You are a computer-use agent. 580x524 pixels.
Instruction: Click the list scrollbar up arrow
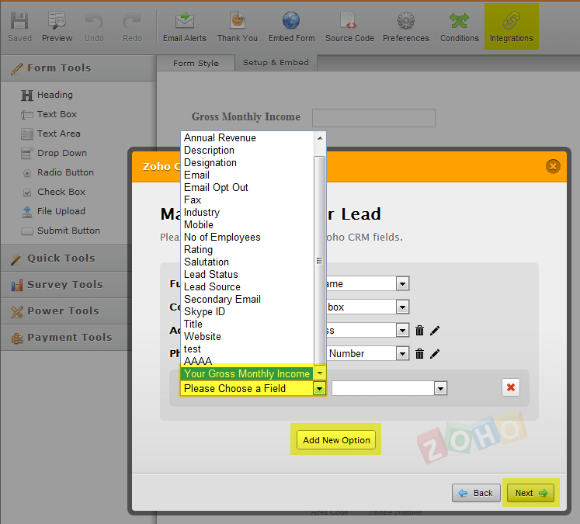pos(320,138)
